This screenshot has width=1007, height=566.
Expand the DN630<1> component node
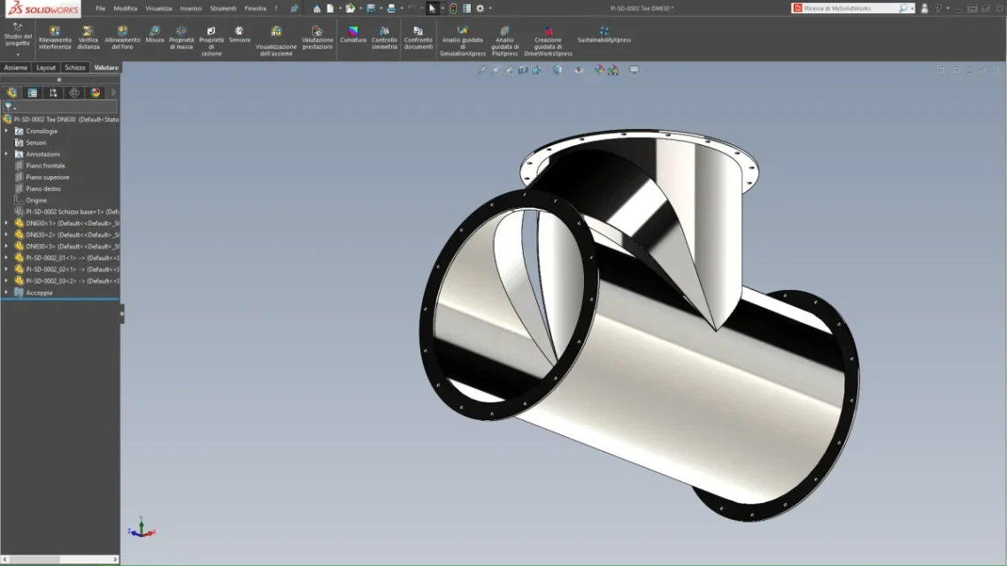(x=6, y=223)
